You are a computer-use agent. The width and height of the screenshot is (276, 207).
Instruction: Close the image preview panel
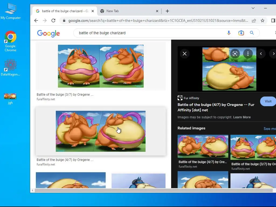(184, 54)
